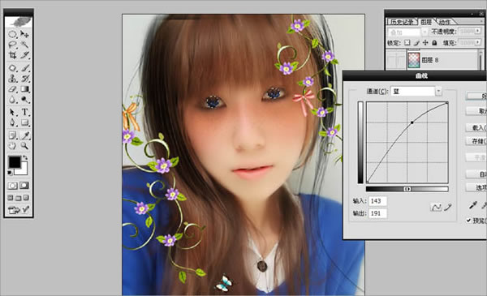The width and height of the screenshot is (487, 296).
Task: Select the Type tool
Action: click(x=25, y=112)
